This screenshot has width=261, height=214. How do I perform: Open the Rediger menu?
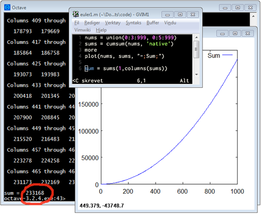pos(92,23)
